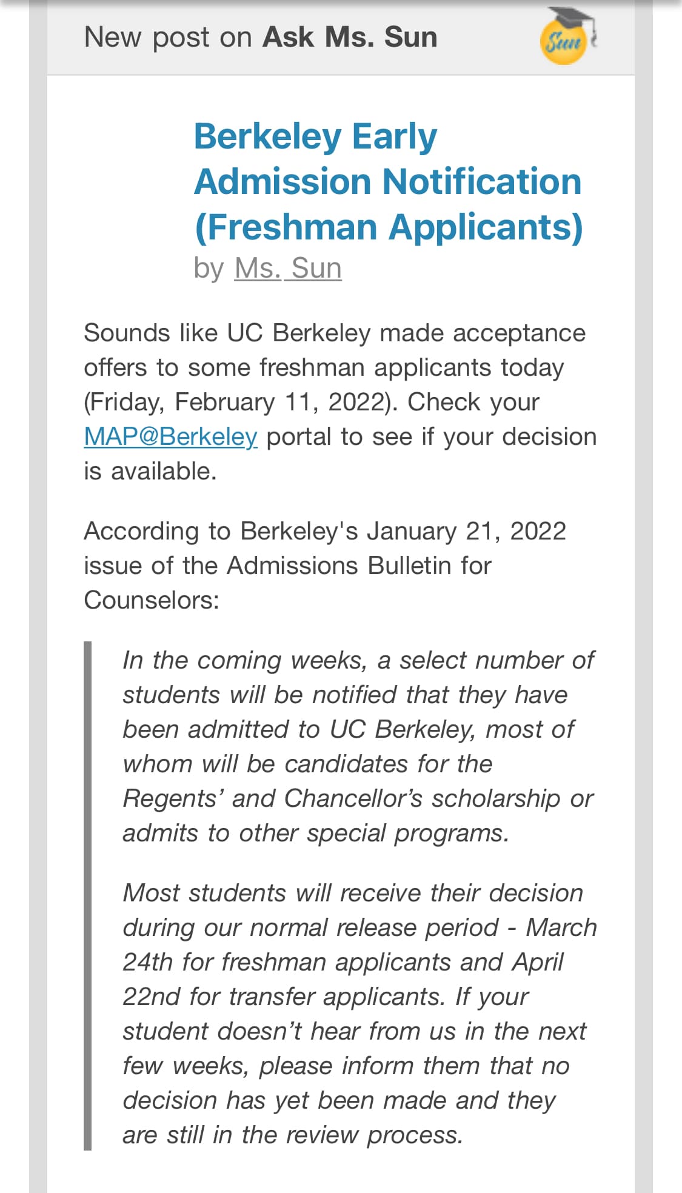Click the word "by" before the author
The image size is (682, 1193).
[x=209, y=268]
